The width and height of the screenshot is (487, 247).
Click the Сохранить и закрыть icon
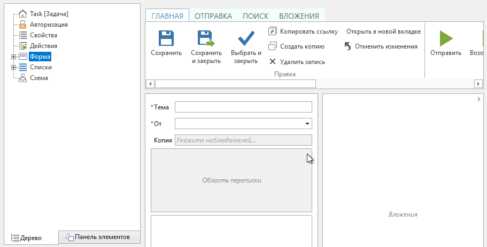point(206,38)
